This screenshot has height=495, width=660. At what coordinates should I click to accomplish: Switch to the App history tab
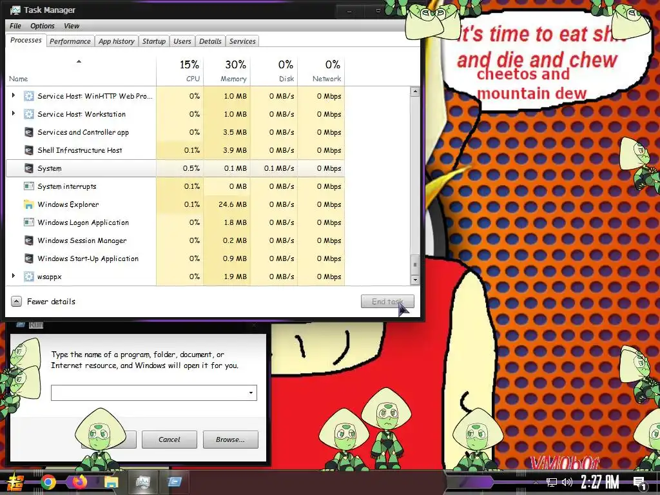[117, 41]
